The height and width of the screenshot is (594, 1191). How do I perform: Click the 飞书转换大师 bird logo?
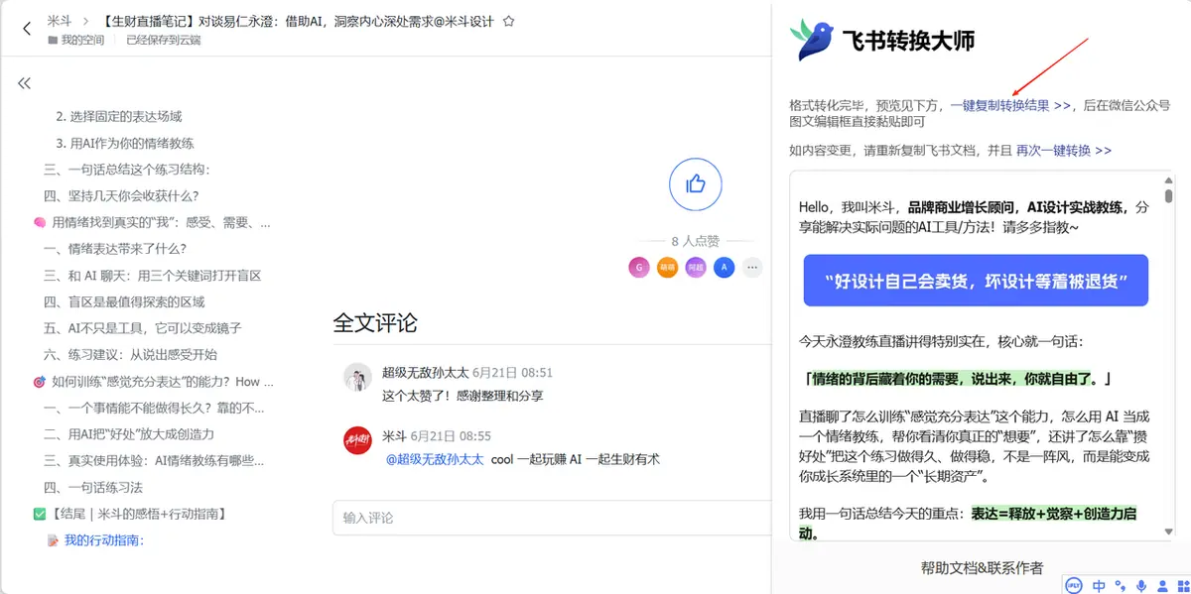click(812, 40)
